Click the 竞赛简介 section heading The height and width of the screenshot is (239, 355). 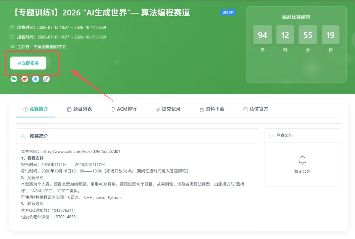pos(39,136)
